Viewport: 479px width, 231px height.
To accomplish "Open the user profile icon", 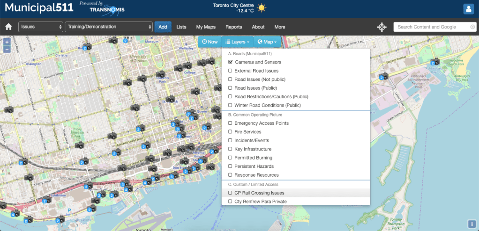I will point(468,9).
